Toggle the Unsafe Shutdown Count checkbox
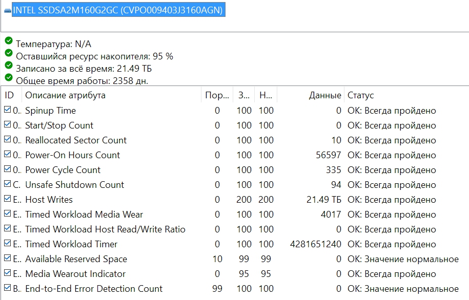Viewport: 469px width, 300px height. [8, 184]
